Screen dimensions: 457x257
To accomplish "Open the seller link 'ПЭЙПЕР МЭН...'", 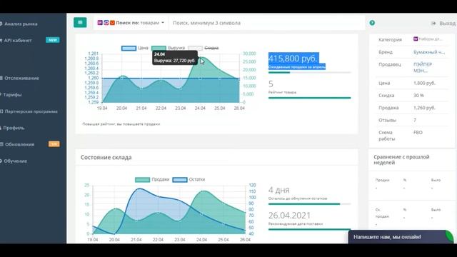I will tap(423, 67).
